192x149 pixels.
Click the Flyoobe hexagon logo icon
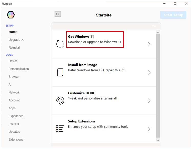click(x=11, y=15)
